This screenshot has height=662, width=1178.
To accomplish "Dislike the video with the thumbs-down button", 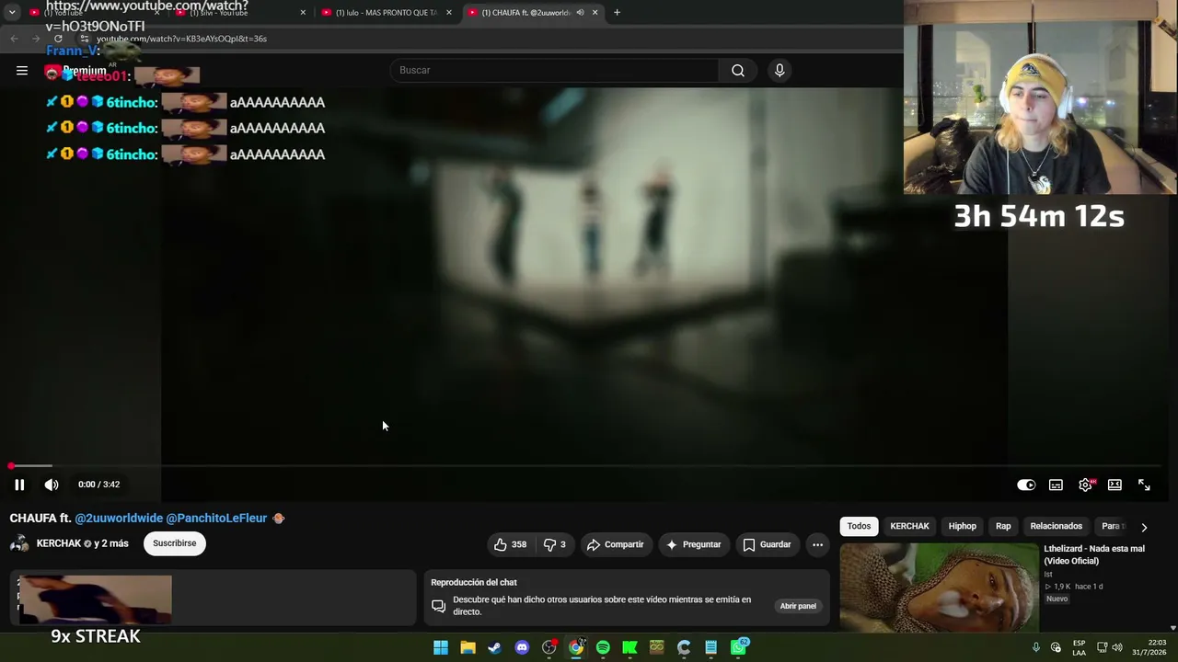I will pyautogui.click(x=555, y=544).
